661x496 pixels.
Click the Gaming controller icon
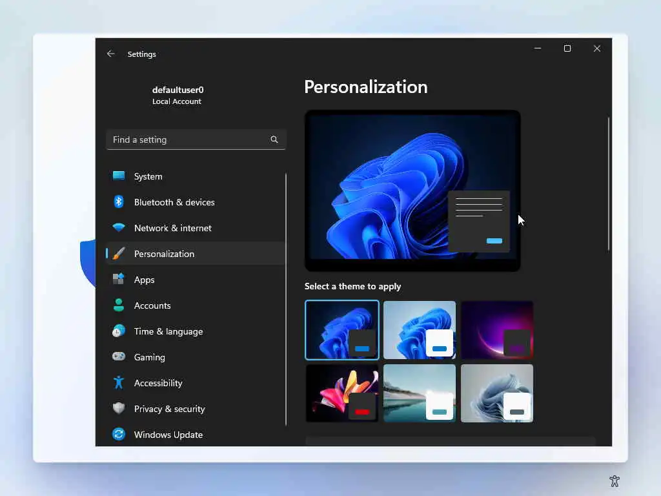(119, 356)
